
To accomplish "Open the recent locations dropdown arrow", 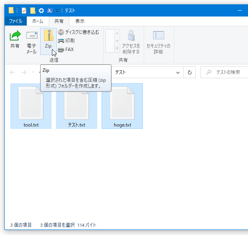I will [x=33, y=72].
